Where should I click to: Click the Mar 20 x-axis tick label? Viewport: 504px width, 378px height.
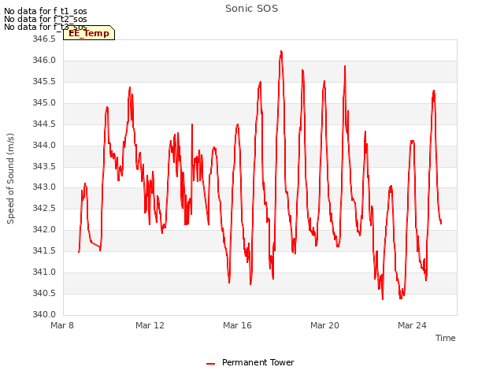(x=324, y=325)
